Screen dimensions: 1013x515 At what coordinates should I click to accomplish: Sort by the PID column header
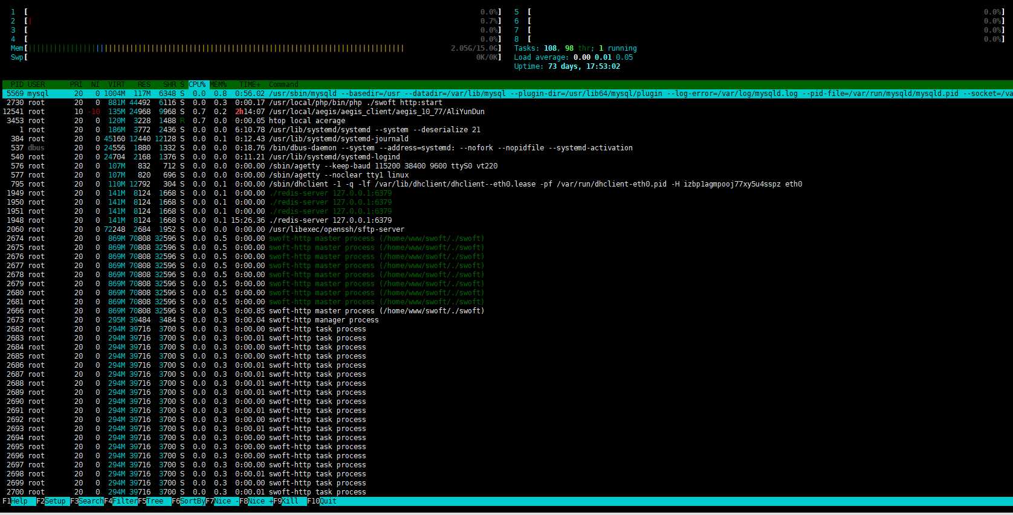[17, 85]
